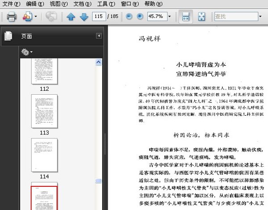This screenshot has height=210, width=268.
Task: Click the page number field showing 115
Action: point(99,17)
